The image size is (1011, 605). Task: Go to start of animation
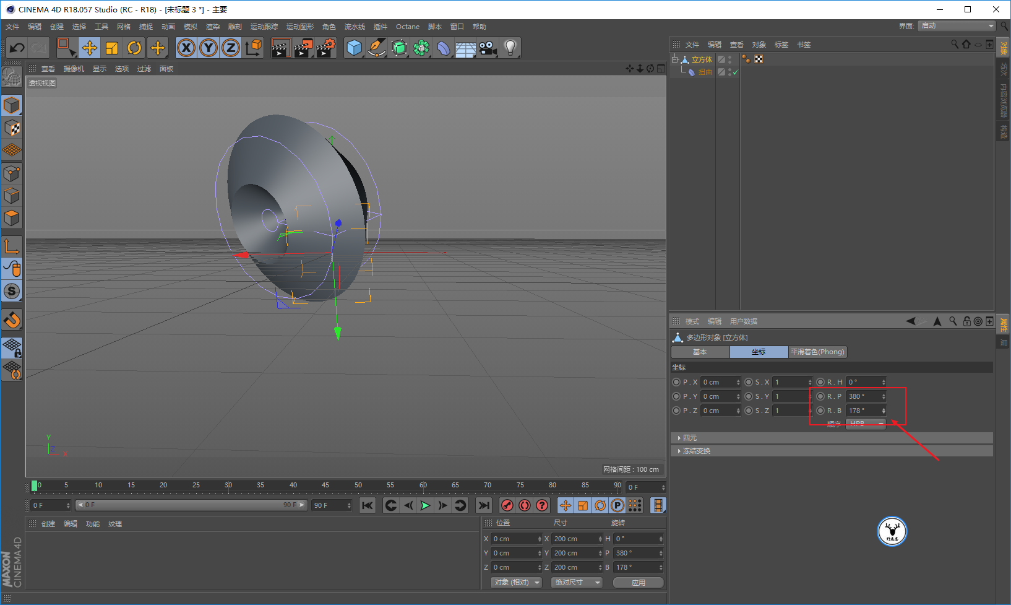(368, 505)
